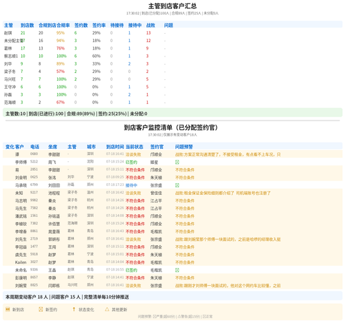
Task: Click arrival time 07-18 17:23
Action: click(115, 185)
